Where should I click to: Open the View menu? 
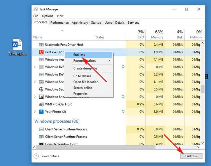(60, 16)
